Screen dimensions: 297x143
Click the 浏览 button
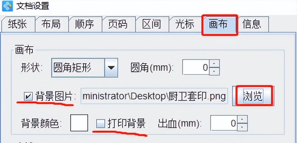coord(253,96)
